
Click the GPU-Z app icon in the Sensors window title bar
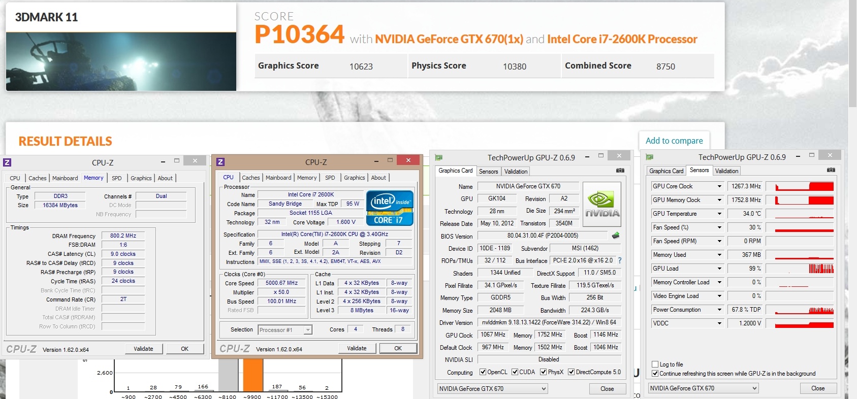(x=649, y=157)
